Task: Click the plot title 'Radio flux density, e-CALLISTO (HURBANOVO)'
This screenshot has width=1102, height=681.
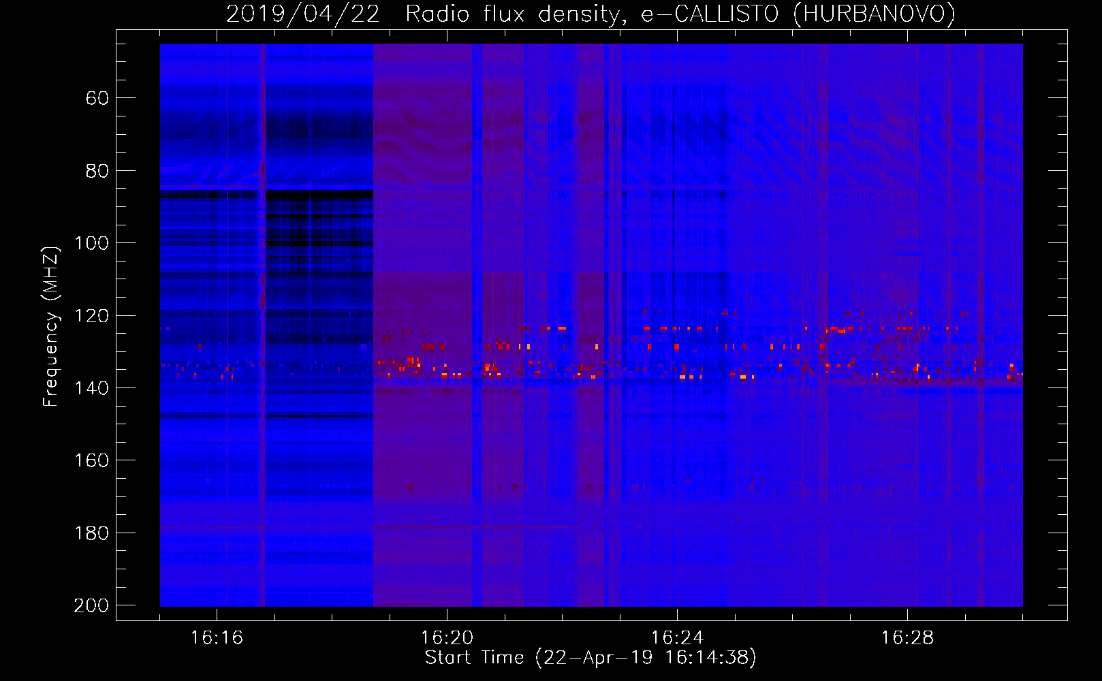Action: coord(680,14)
